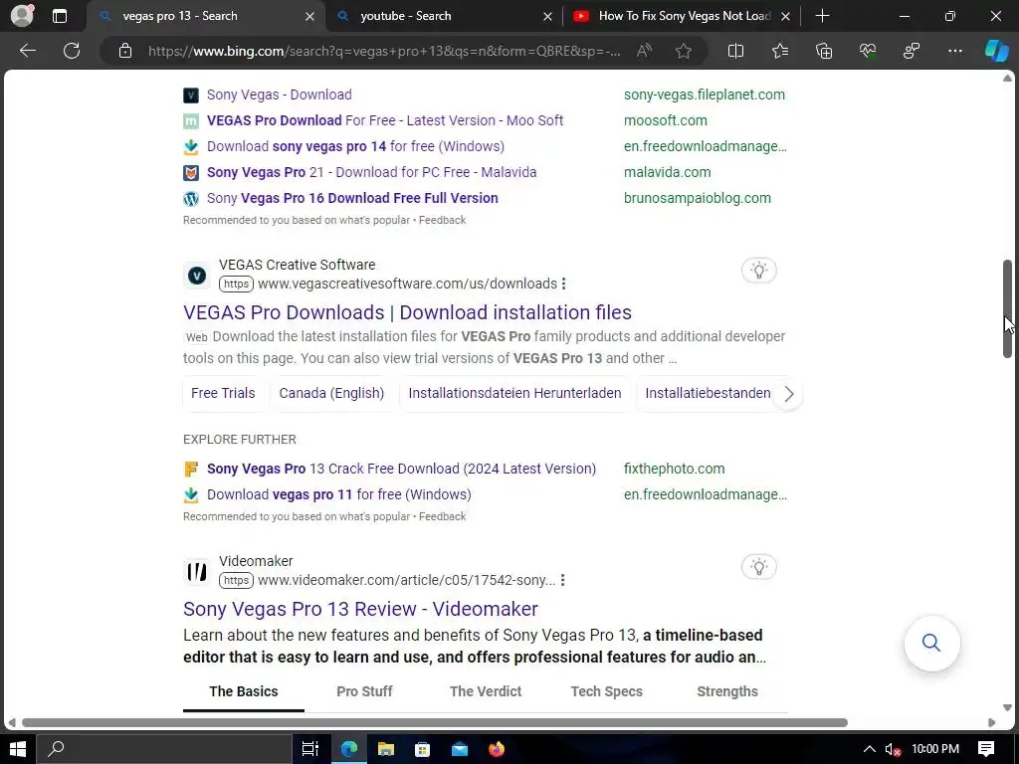Select The Basics tab in Videomaker result
Screen dimensions: 1019x764
click(244, 692)
